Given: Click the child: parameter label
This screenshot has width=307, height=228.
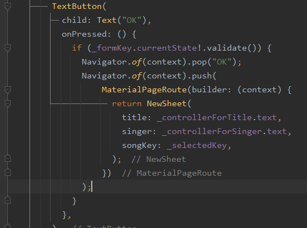Looking at the screenshot, I should pos(76,21).
